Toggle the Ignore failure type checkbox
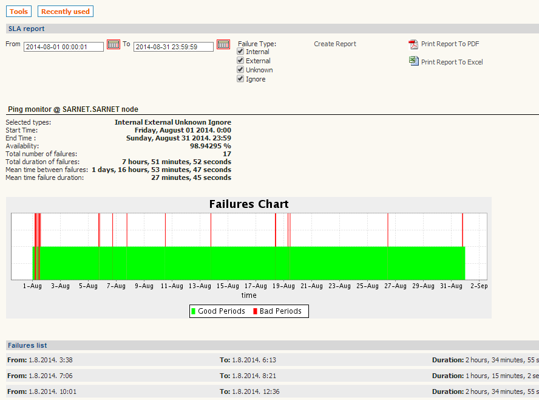The width and height of the screenshot is (539, 400). tap(240, 79)
